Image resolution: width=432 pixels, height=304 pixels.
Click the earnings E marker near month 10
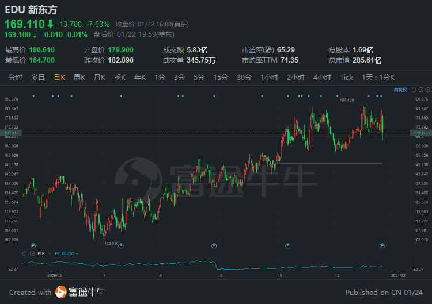[287, 246]
